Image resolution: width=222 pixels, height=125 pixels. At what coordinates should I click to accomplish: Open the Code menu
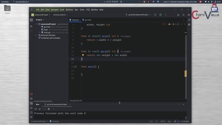tap(62, 10)
